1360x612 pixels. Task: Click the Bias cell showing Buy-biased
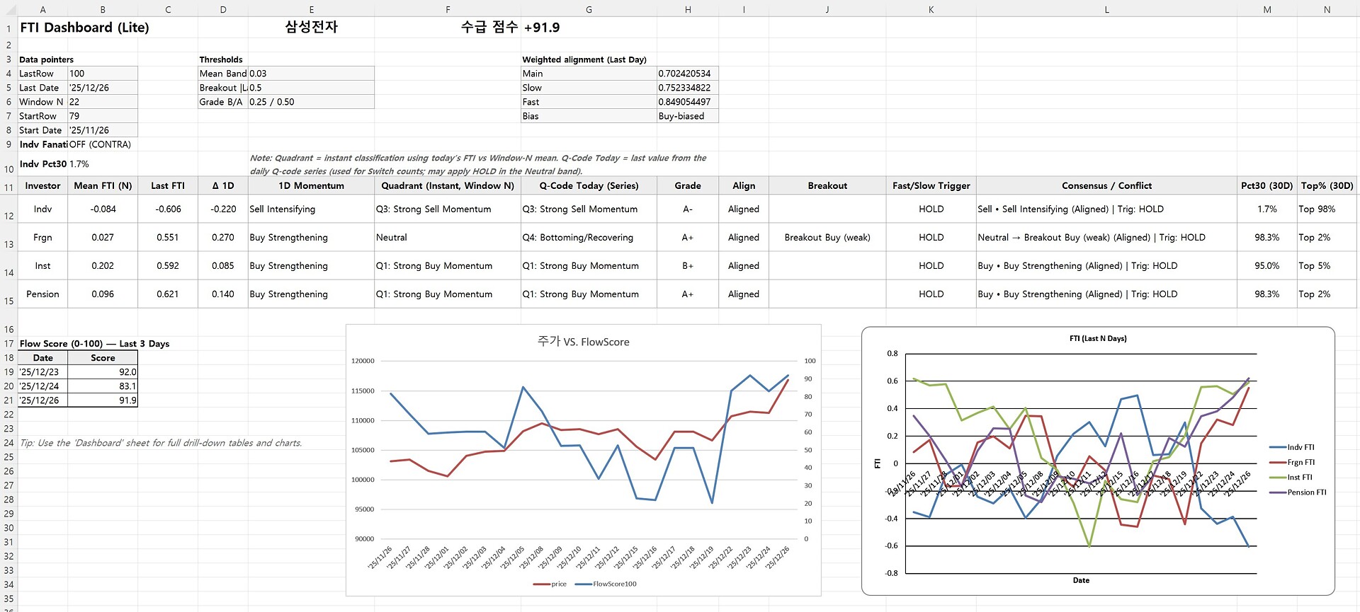click(x=686, y=116)
